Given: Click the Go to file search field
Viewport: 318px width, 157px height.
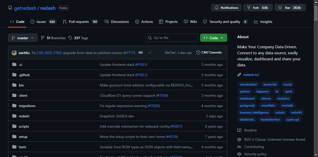Looking at the screenshot, I should [172, 38].
